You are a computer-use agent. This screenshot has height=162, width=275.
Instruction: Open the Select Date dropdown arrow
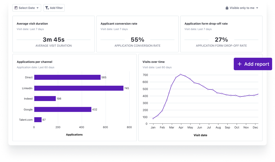point(38,8)
